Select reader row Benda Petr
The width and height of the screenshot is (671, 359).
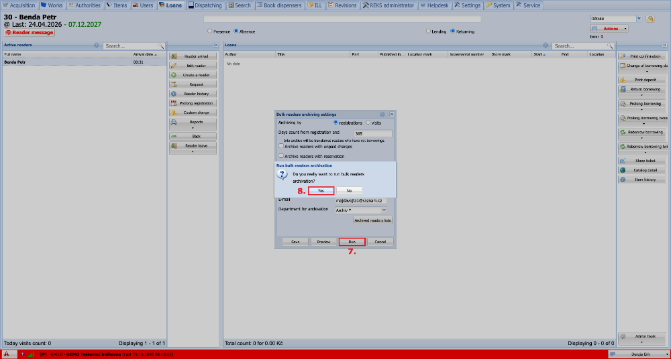click(85, 62)
